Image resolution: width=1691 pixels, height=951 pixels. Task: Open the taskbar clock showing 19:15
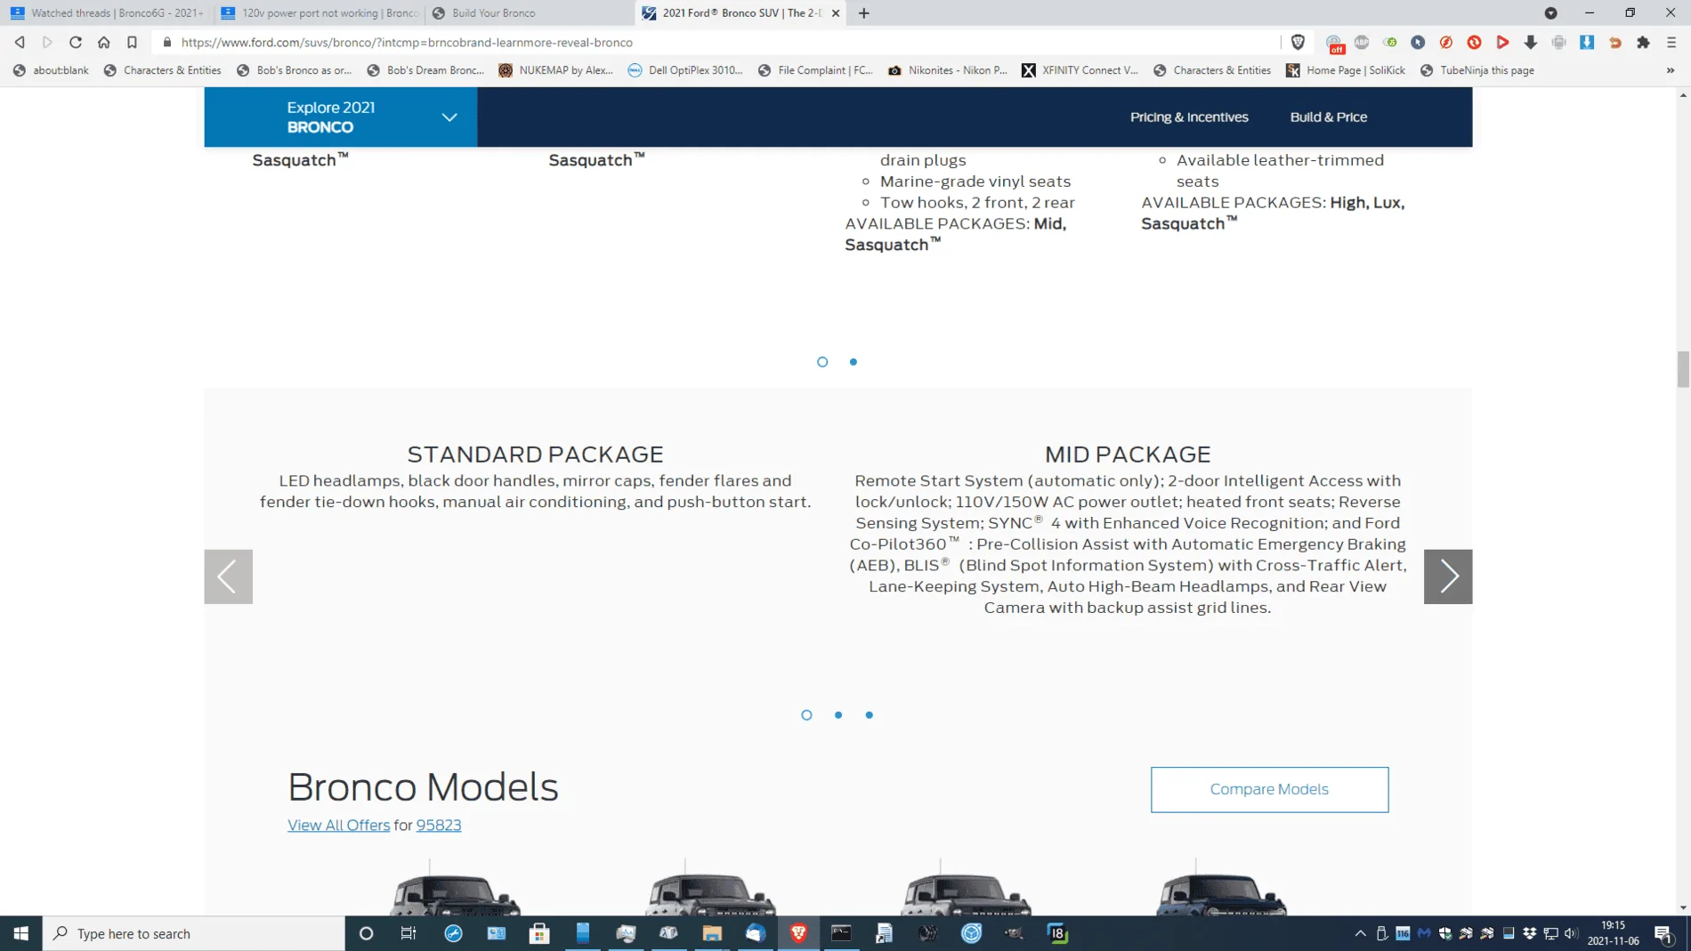tap(1613, 933)
